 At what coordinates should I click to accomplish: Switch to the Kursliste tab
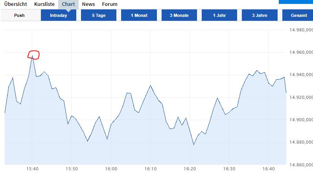[44, 4]
